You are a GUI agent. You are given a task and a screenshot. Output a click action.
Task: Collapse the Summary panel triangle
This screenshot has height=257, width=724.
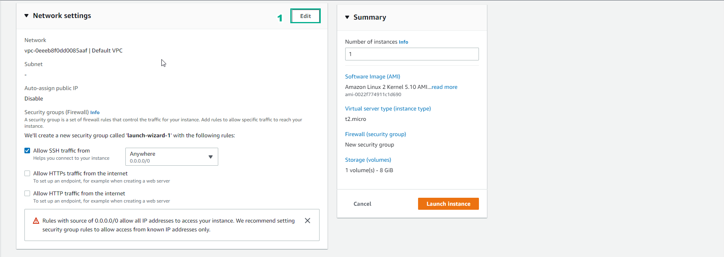click(347, 17)
